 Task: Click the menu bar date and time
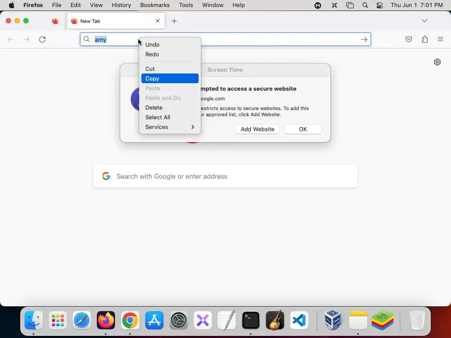click(x=417, y=5)
